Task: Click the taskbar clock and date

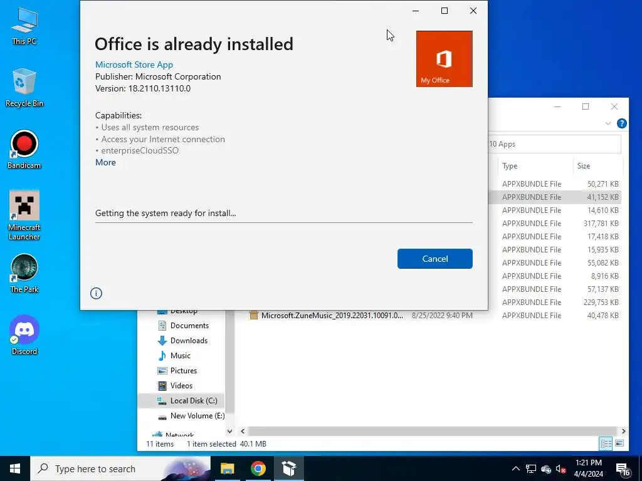Action: tap(588, 468)
